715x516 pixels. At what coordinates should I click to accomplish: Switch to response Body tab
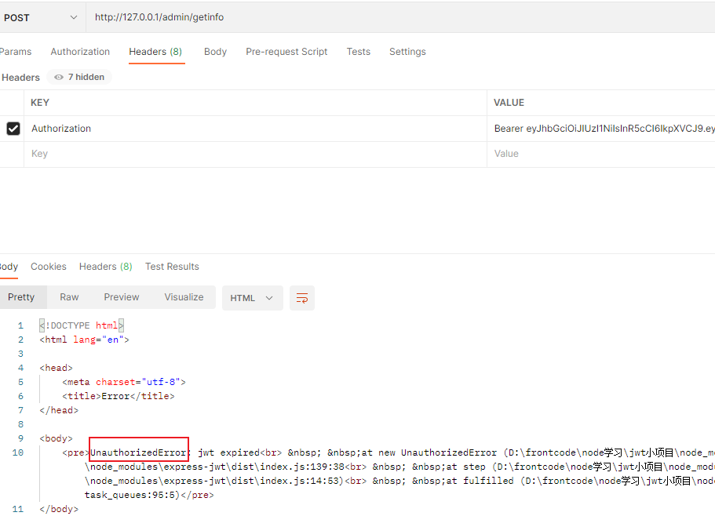coord(9,267)
